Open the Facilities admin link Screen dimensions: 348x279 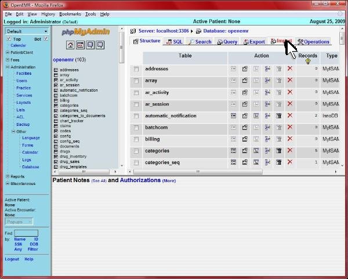click(x=24, y=74)
